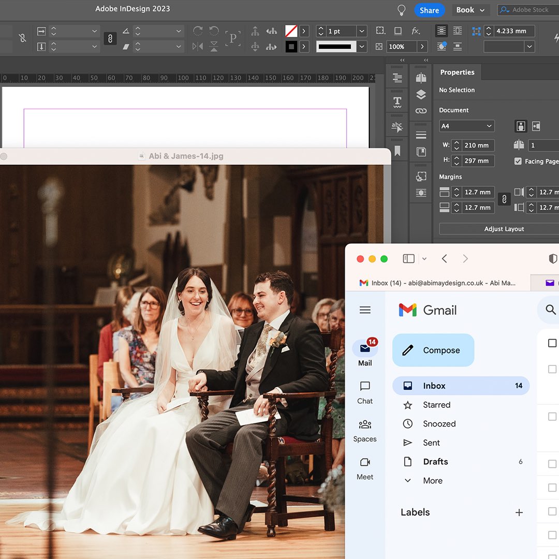Open the Book workspace dropdown
Viewport: 559px width, 559px height.
coord(470,10)
